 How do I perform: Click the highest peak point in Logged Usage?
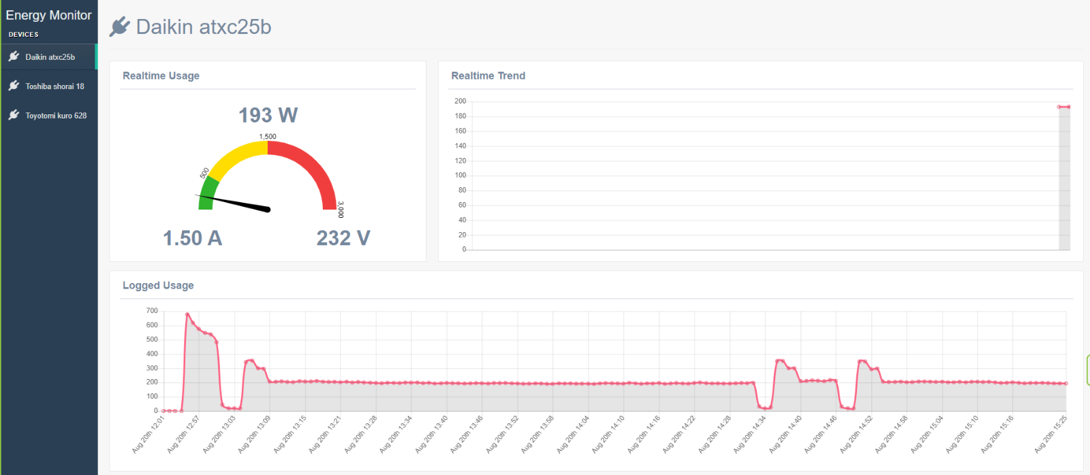pos(187,314)
